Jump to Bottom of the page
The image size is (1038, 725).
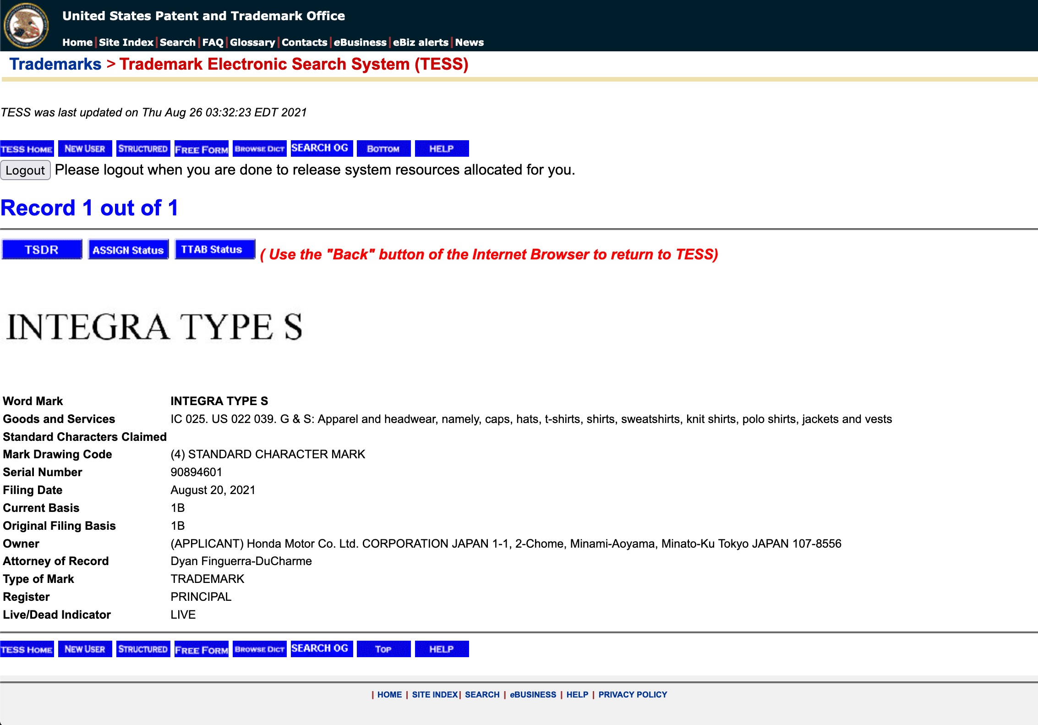384,148
